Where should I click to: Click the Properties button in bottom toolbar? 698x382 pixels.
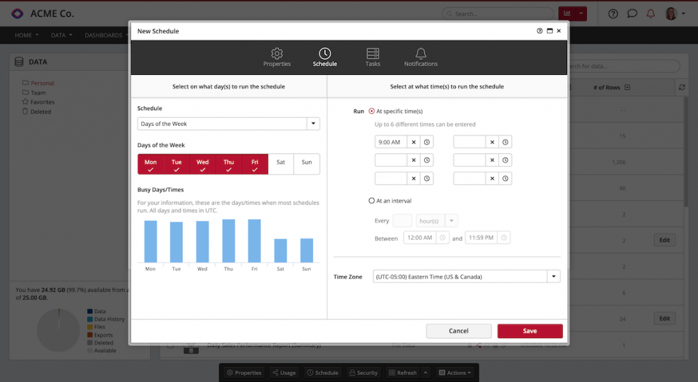244,372
